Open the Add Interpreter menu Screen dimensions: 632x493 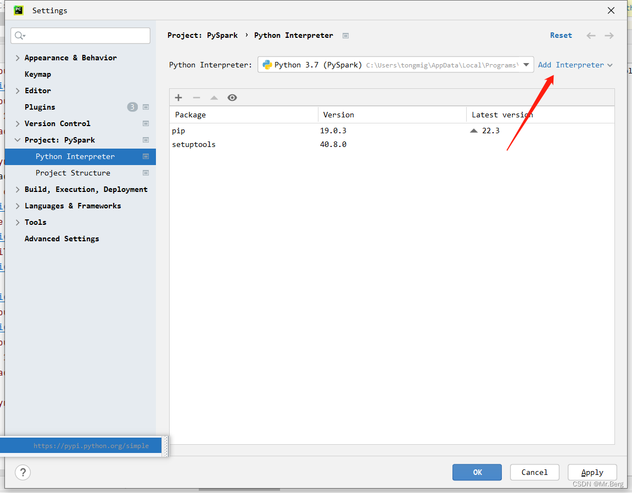click(575, 65)
